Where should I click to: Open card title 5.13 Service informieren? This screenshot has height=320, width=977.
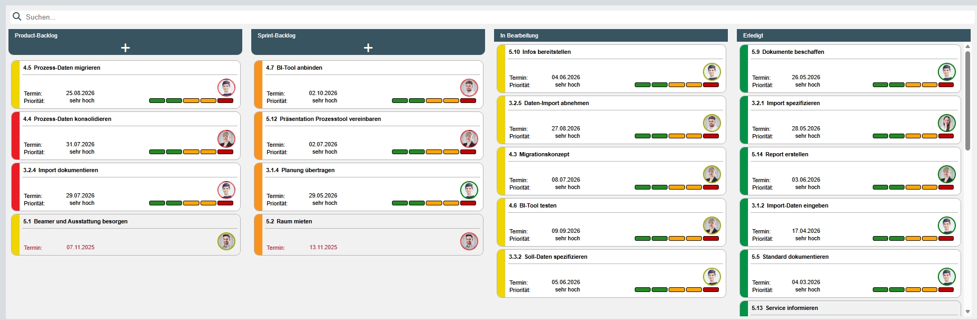[784, 308]
